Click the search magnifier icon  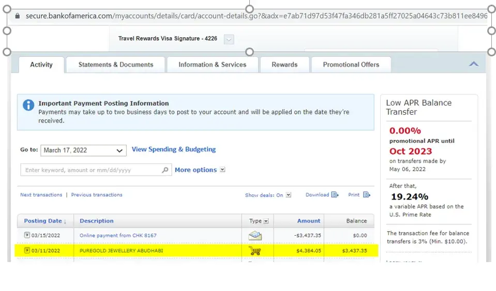pos(165,170)
